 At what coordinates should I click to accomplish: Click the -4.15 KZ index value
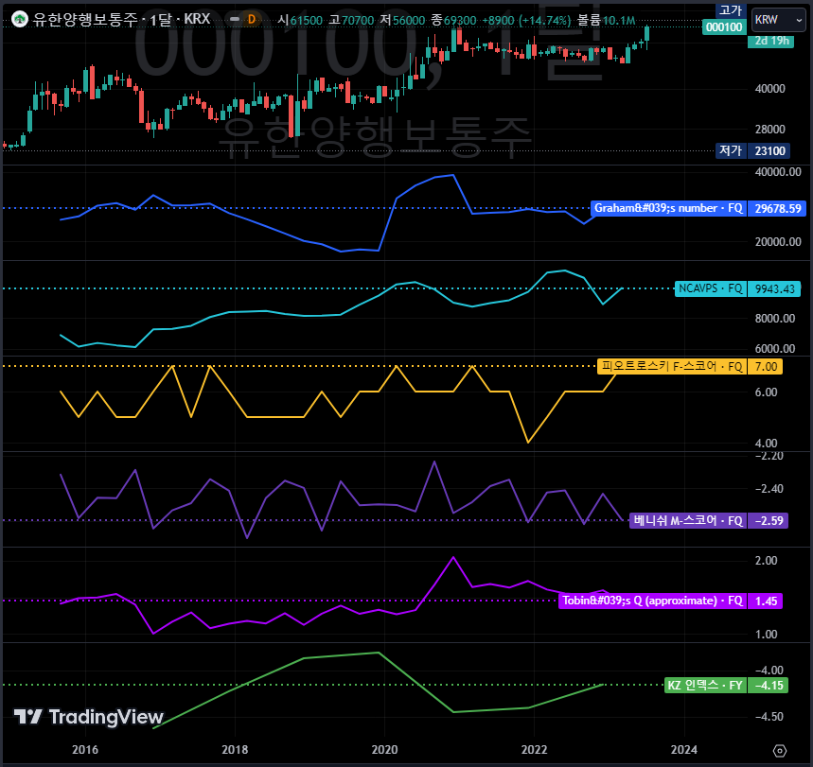tap(769, 686)
